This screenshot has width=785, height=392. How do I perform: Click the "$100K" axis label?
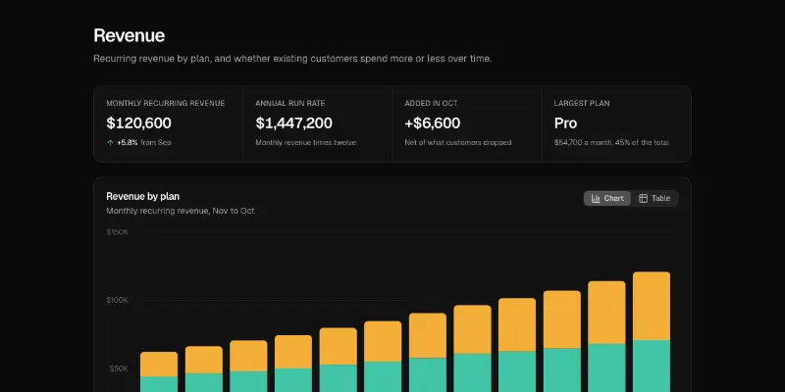pos(117,300)
